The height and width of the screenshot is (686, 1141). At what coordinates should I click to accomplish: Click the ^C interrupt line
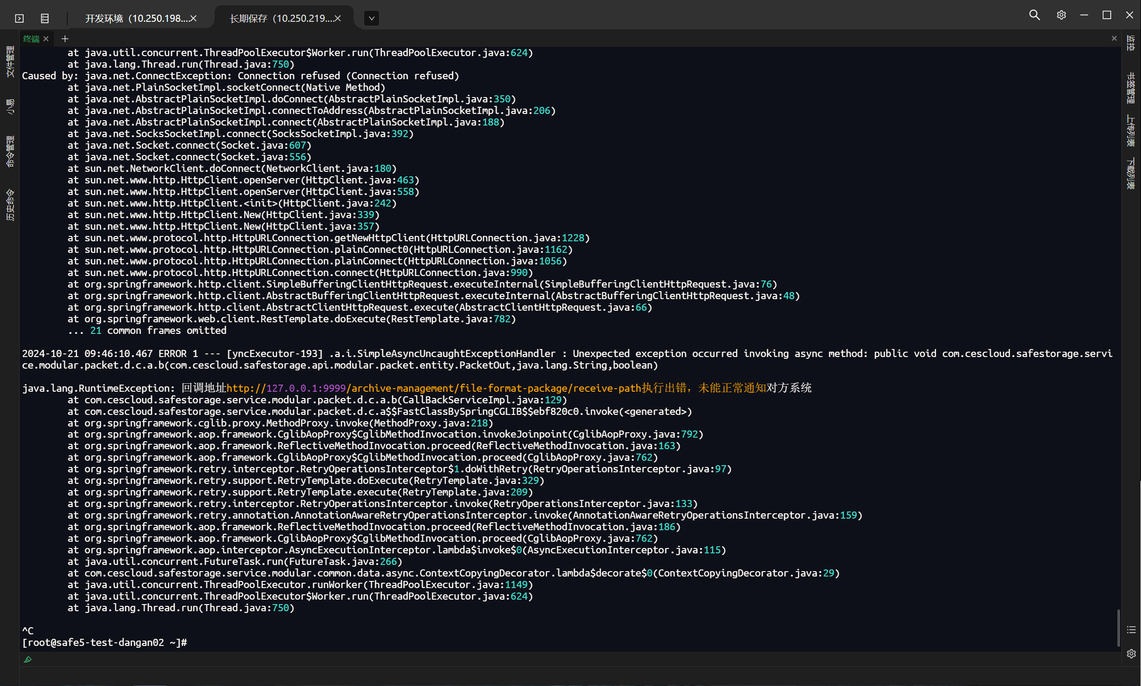coord(28,630)
